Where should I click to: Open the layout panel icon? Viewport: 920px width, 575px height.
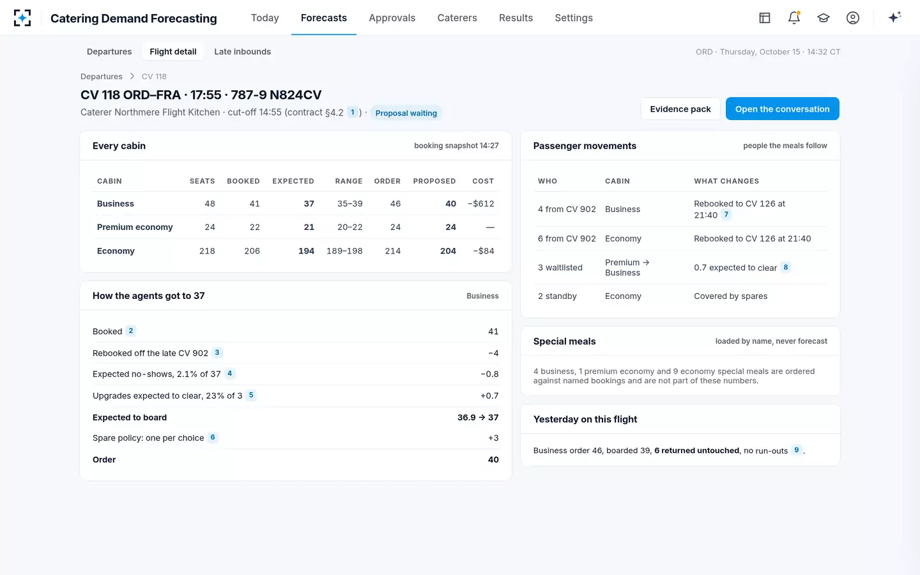765,18
